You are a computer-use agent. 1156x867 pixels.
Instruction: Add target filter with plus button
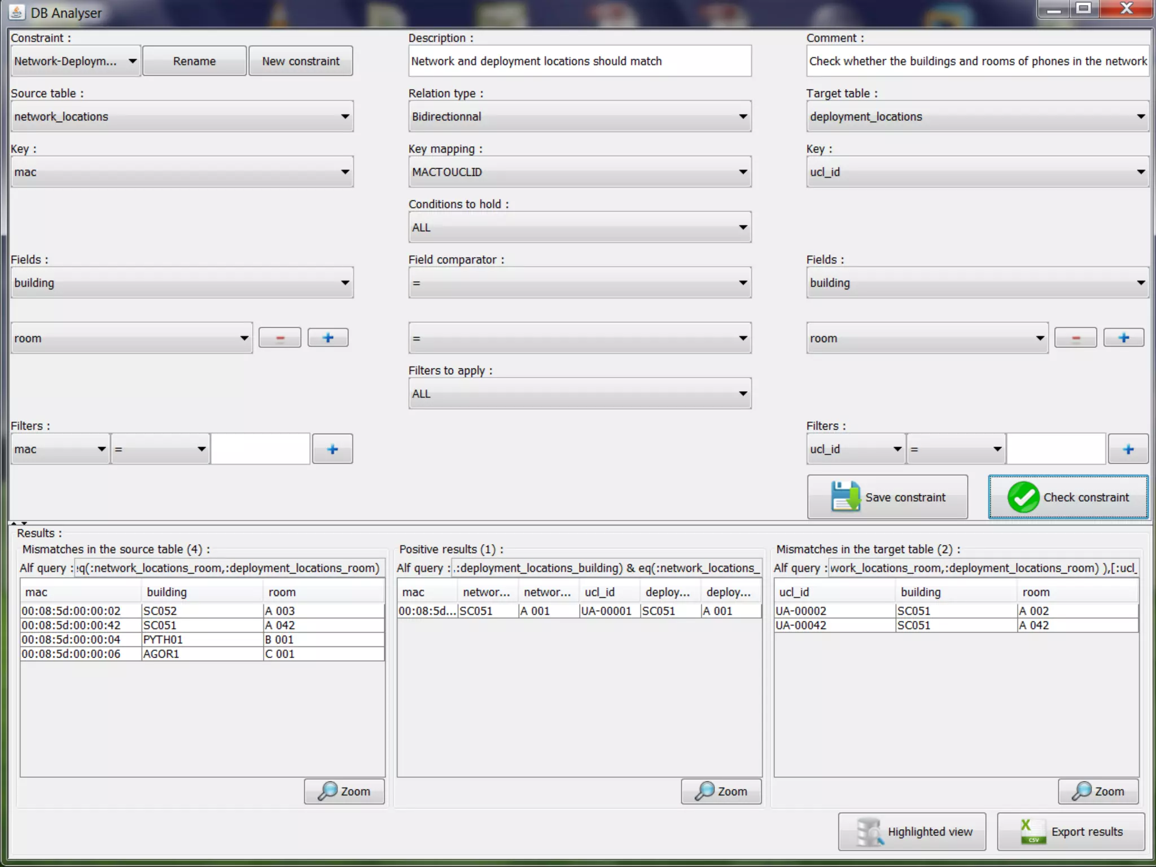1128,449
